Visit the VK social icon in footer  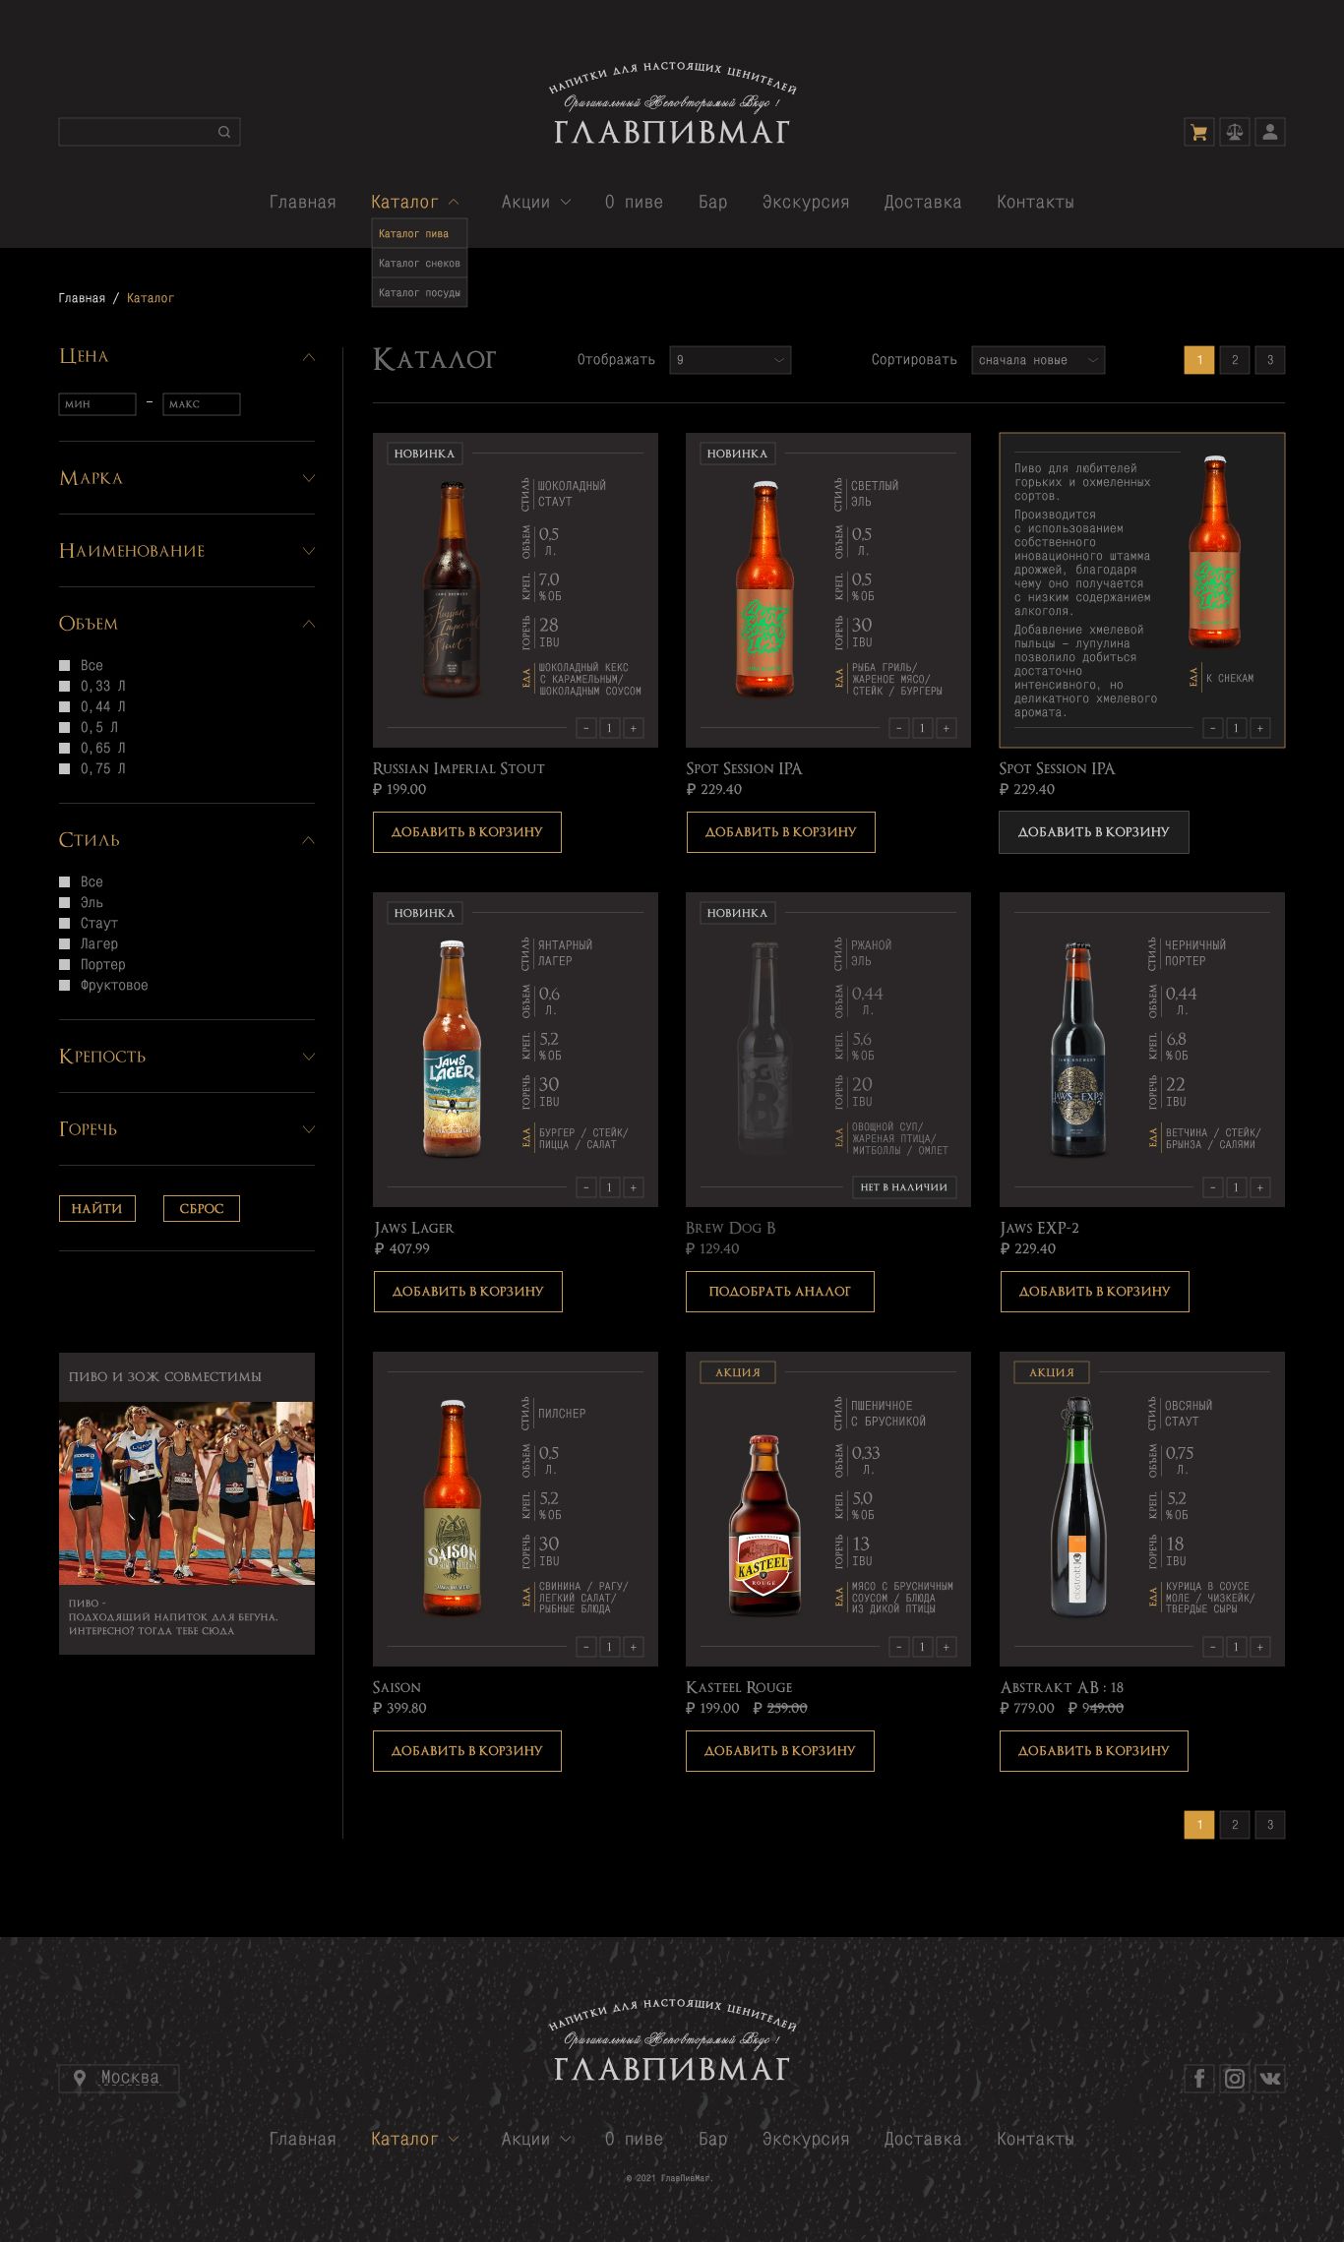pyautogui.click(x=1270, y=2078)
